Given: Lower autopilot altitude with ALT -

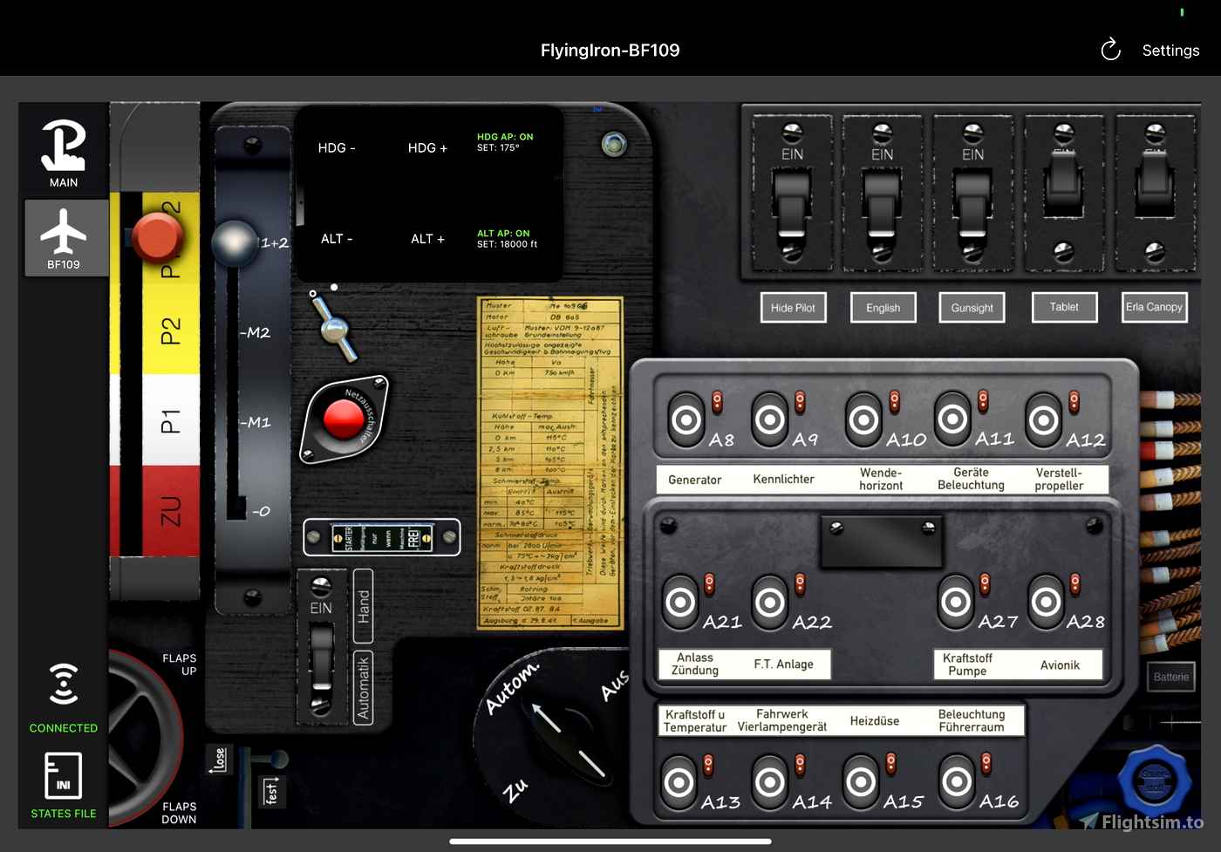Looking at the screenshot, I should (337, 239).
